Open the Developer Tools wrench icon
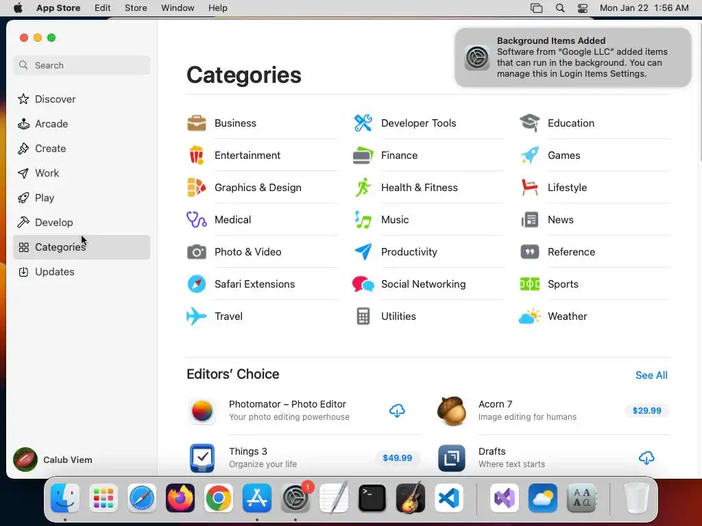This screenshot has height=526, width=702. pos(363,123)
